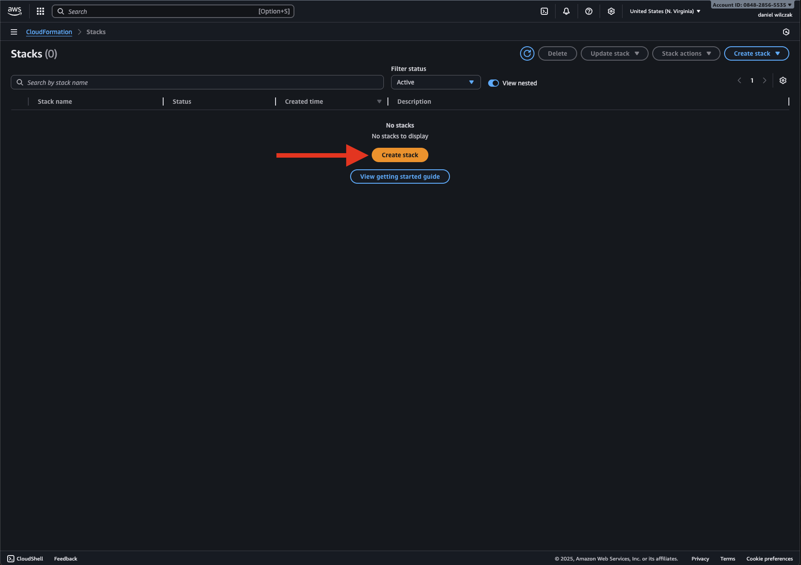Open the AWS services grid menu
The height and width of the screenshot is (565, 801).
(x=40, y=11)
